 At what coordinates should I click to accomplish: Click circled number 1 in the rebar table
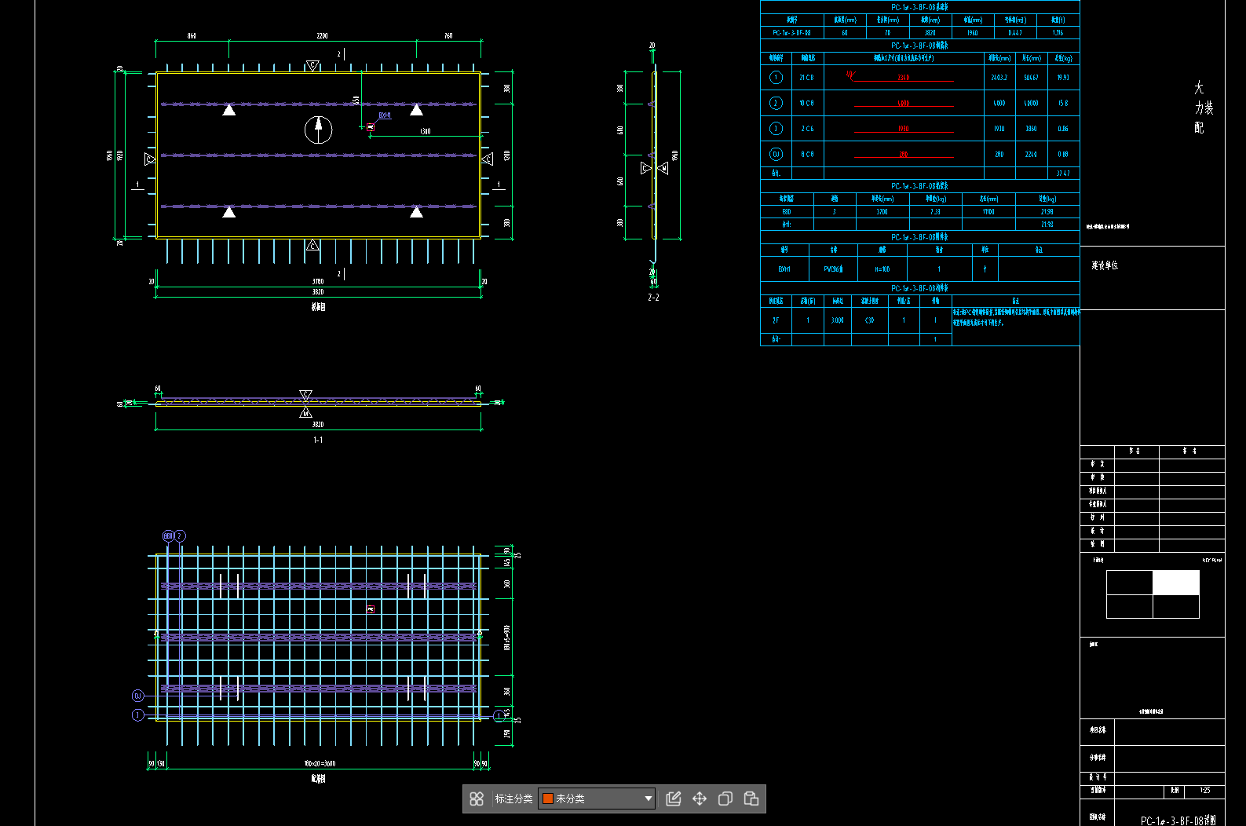pyautogui.click(x=776, y=78)
